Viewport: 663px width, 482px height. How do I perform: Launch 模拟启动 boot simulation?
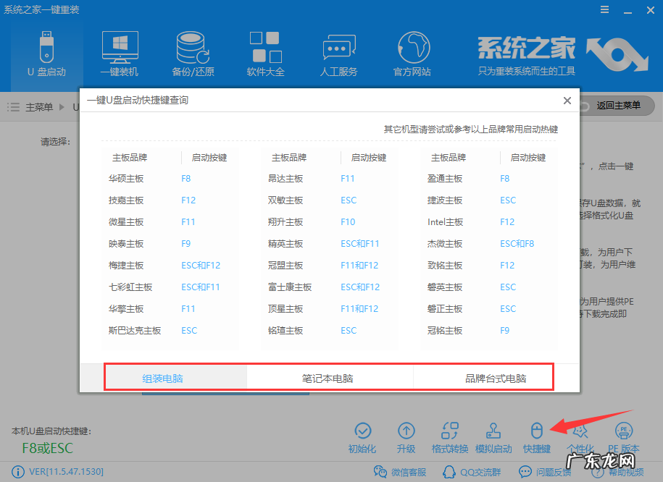tap(493, 436)
